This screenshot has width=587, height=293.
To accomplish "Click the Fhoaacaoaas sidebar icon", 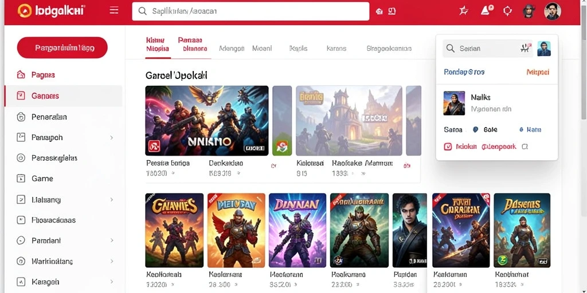I will click(x=21, y=220).
